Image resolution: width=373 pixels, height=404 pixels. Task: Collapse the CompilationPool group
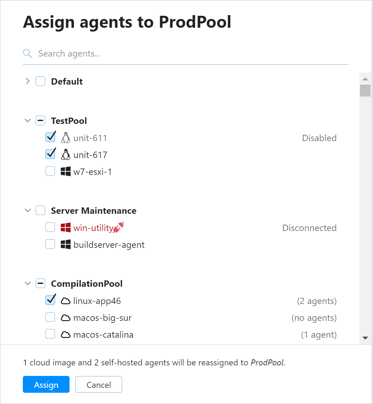[x=28, y=283]
